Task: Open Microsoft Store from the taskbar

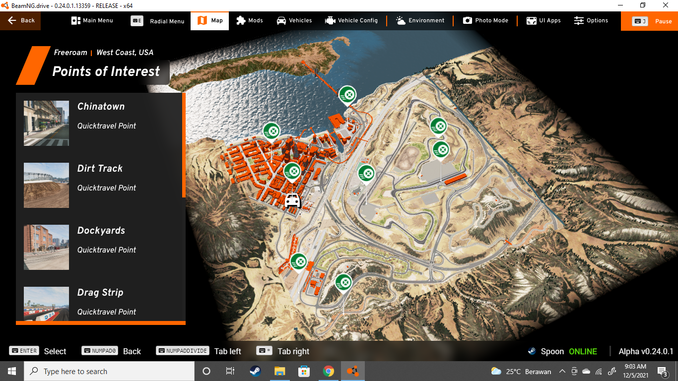Action: 304,371
